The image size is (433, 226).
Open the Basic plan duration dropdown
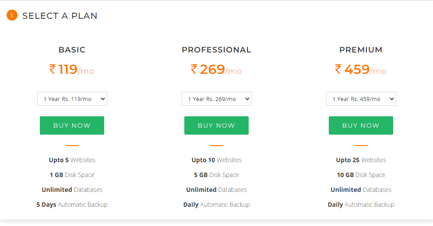(x=72, y=99)
